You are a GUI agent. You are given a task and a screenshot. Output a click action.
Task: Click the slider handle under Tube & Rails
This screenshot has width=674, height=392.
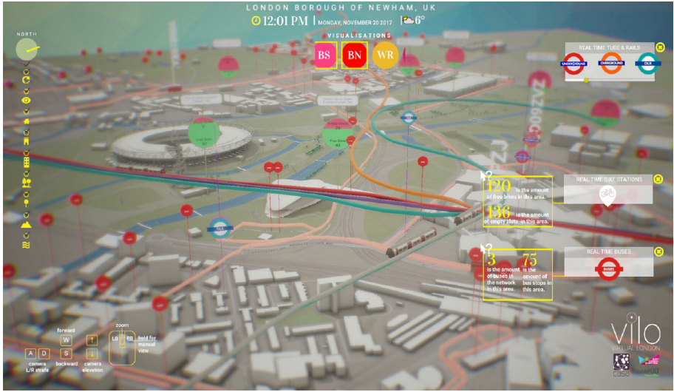586,81
